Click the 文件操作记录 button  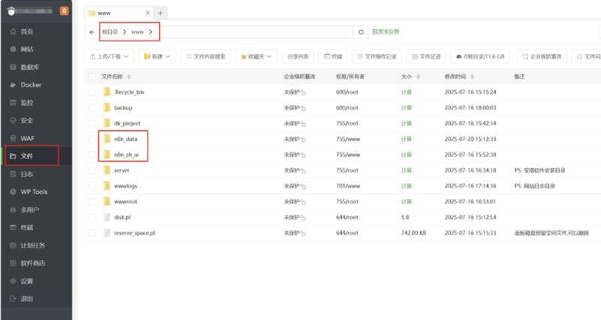(377, 56)
